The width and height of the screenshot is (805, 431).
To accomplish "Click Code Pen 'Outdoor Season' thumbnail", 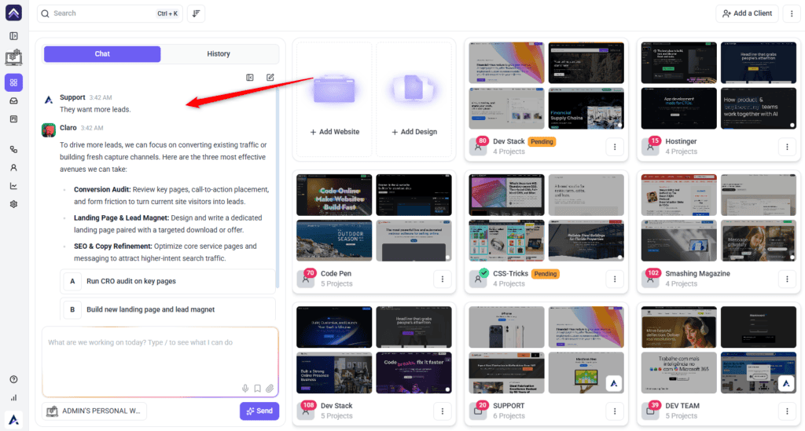I will [334, 240].
